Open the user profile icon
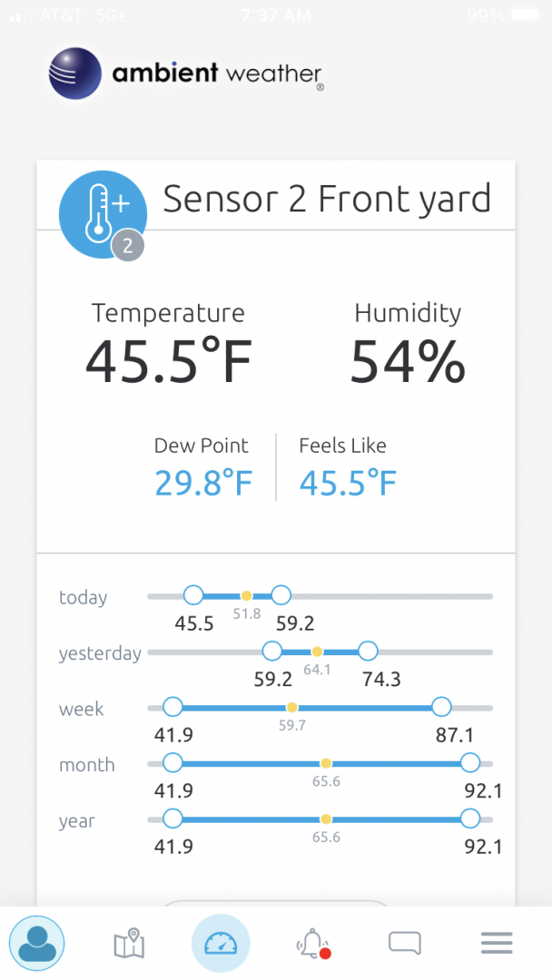552x980 pixels. (37, 943)
